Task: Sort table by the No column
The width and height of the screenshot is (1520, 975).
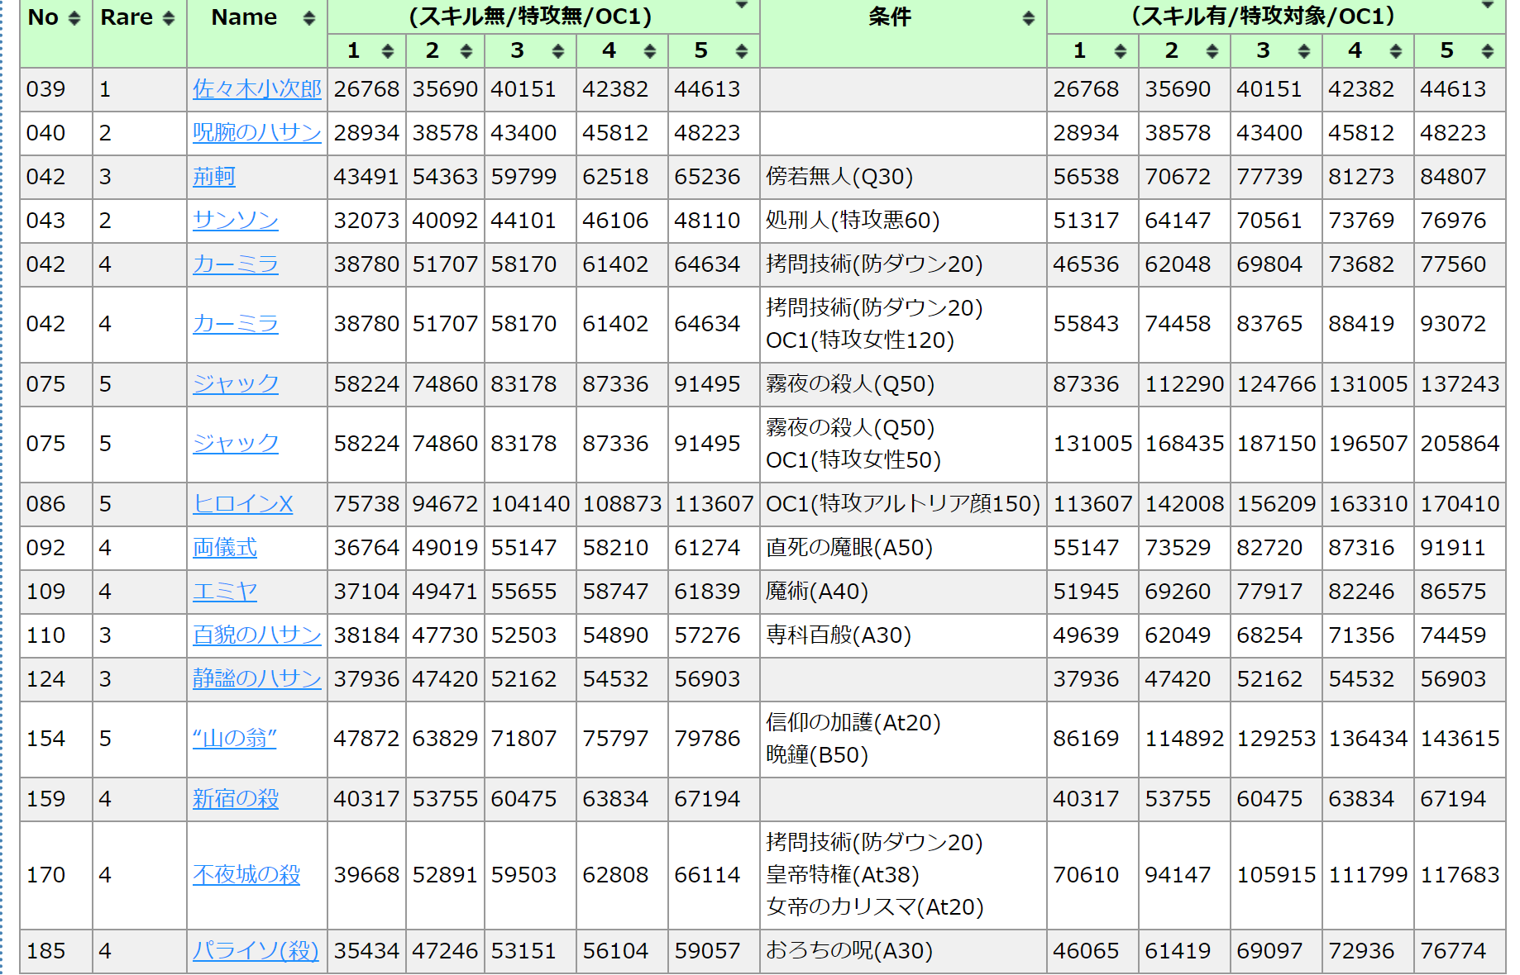Action: pyautogui.click(x=74, y=18)
